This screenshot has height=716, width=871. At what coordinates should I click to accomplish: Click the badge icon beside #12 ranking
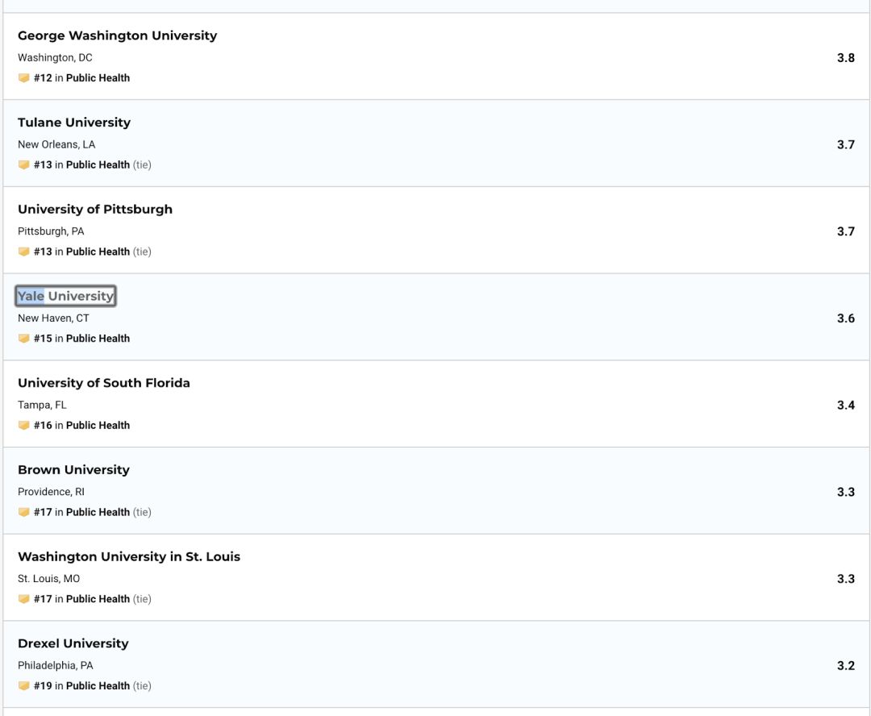(24, 78)
